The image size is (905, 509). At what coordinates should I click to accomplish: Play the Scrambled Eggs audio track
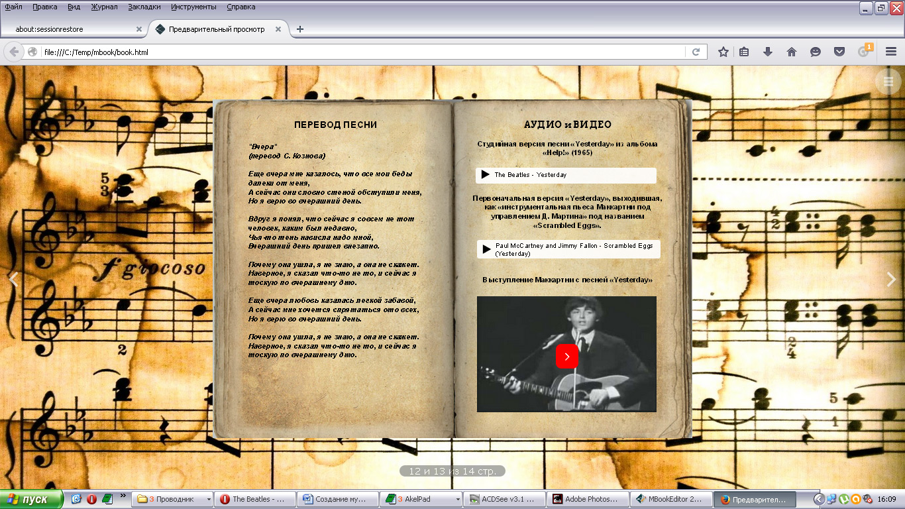[x=487, y=249]
